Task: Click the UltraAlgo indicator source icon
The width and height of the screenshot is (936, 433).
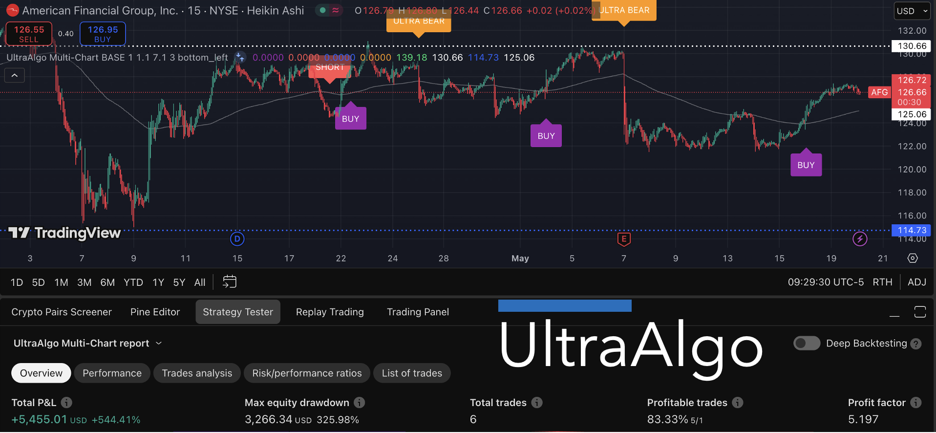Action: 240,57
